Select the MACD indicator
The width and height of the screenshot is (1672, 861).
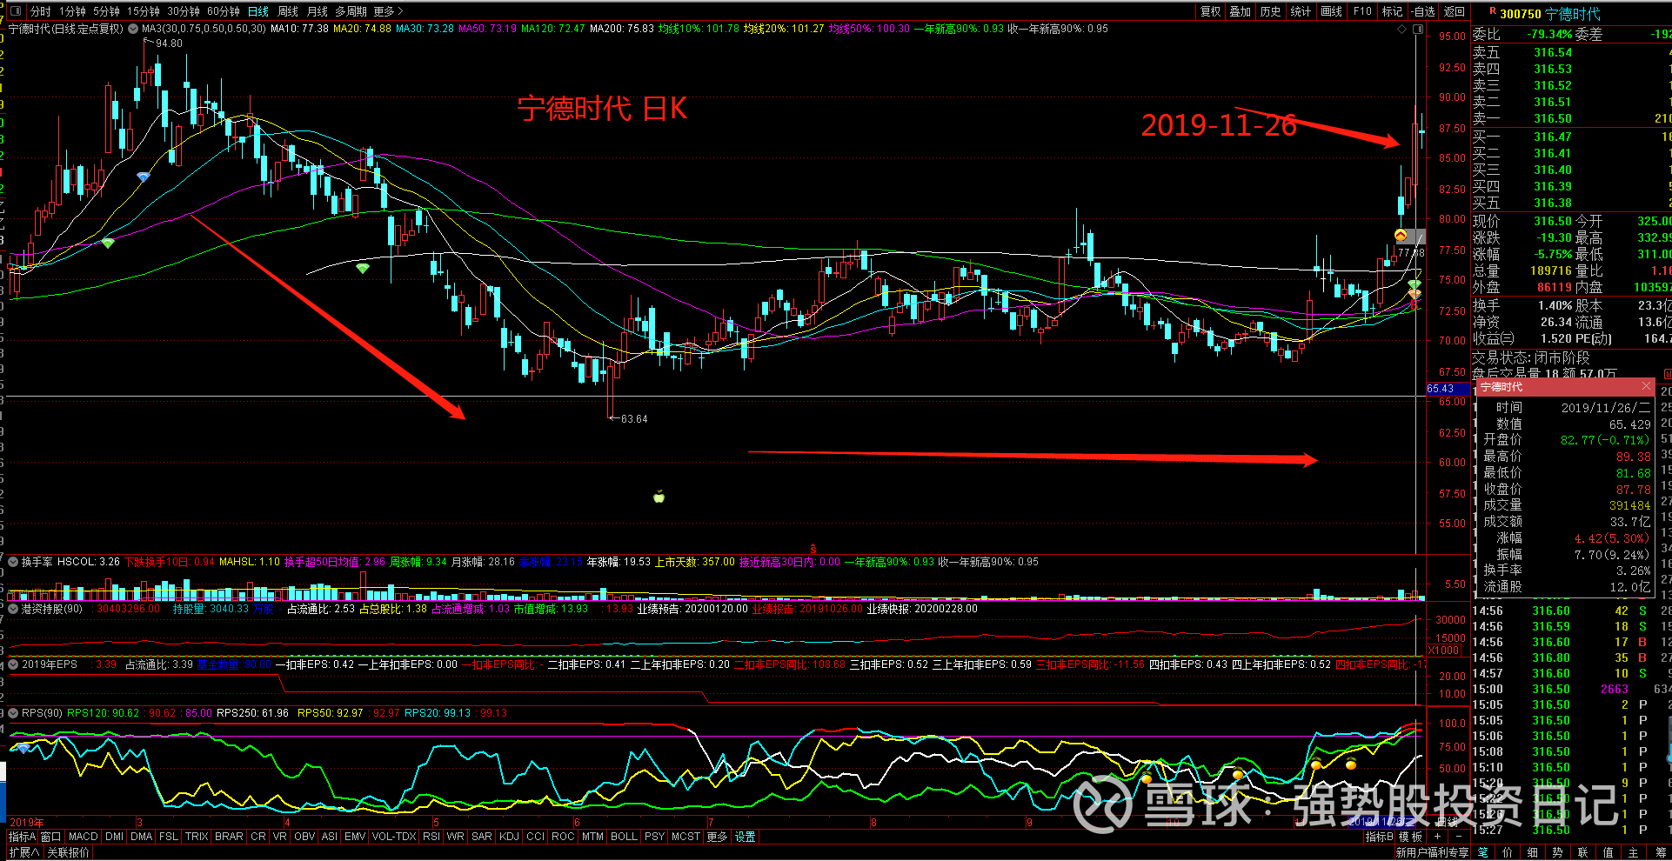click(x=84, y=837)
